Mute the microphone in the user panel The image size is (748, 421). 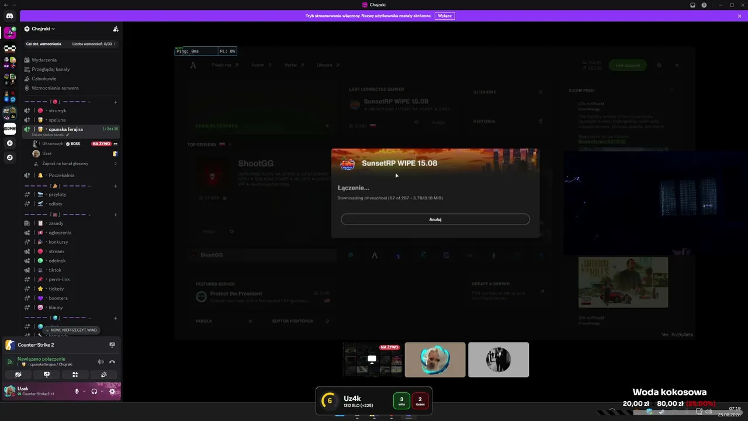point(77,391)
